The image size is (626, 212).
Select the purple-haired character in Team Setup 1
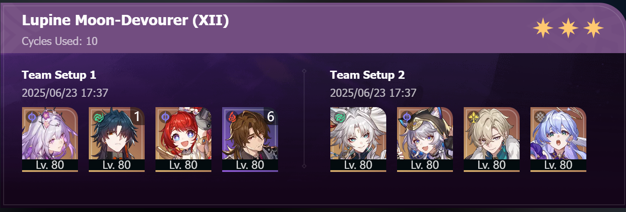[x=50, y=139]
